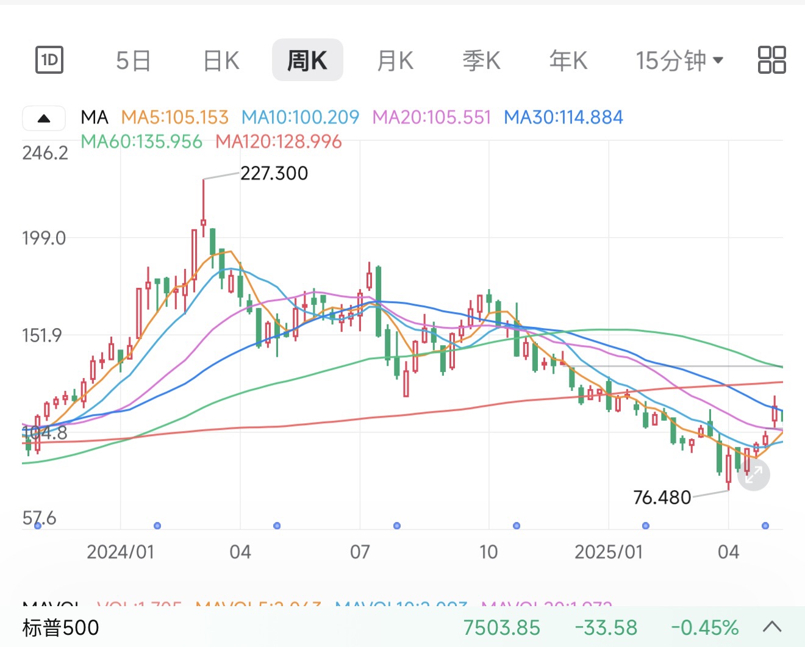Click the MA120 red indicator label
The width and height of the screenshot is (805, 647).
[x=279, y=141]
